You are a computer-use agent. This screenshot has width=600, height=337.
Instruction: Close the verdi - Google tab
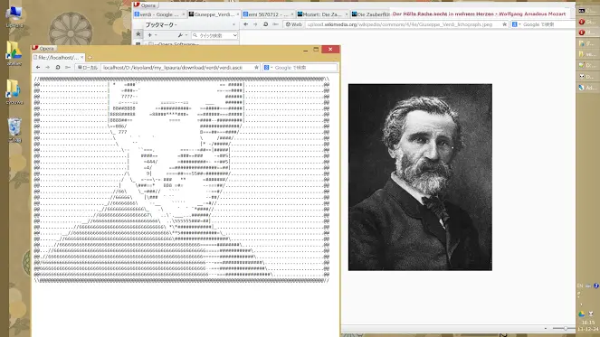184,14
